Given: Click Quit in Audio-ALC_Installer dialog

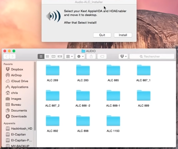Looking at the screenshot, I should 102,35.
